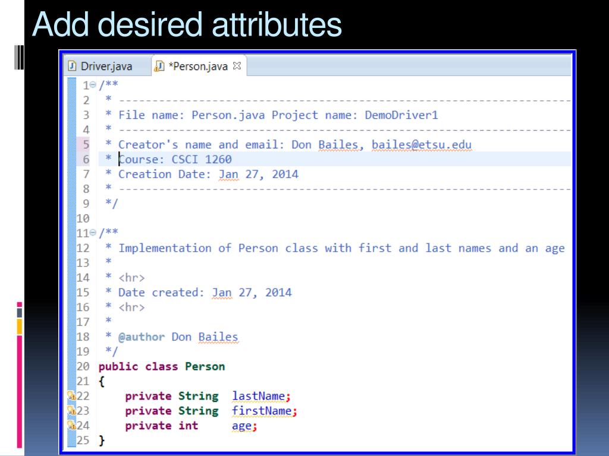
Task: Click the firstName variable name
Action: tap(262, 411)
